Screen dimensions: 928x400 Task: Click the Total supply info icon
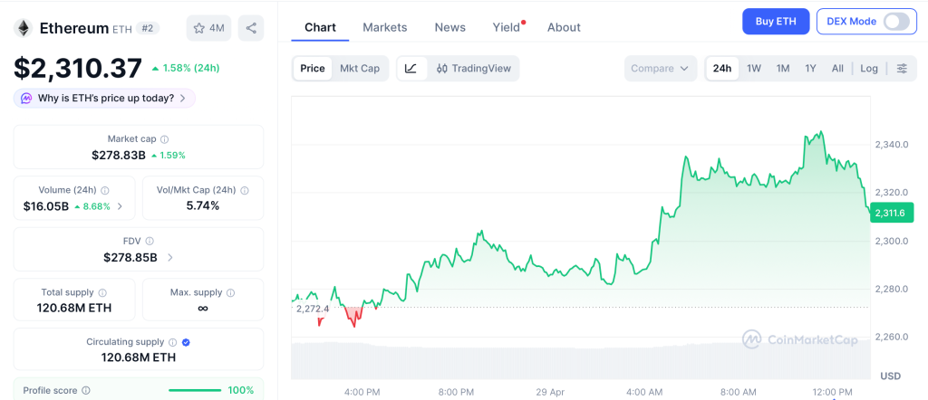(x=102, y=293)
